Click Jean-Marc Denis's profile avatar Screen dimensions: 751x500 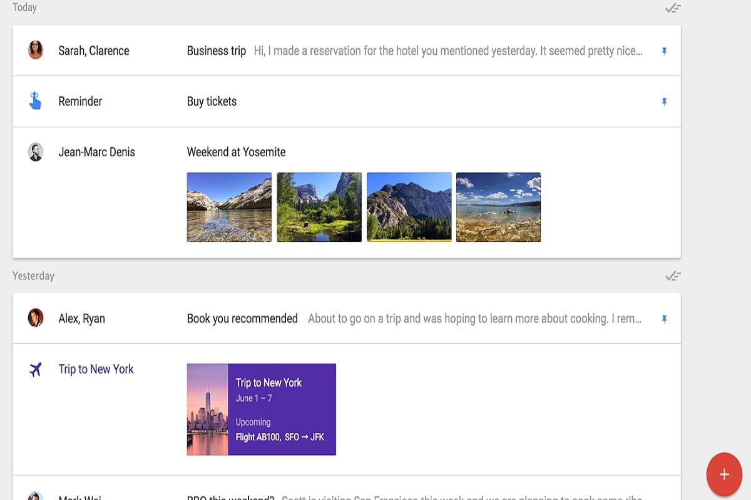pos(36,152)
